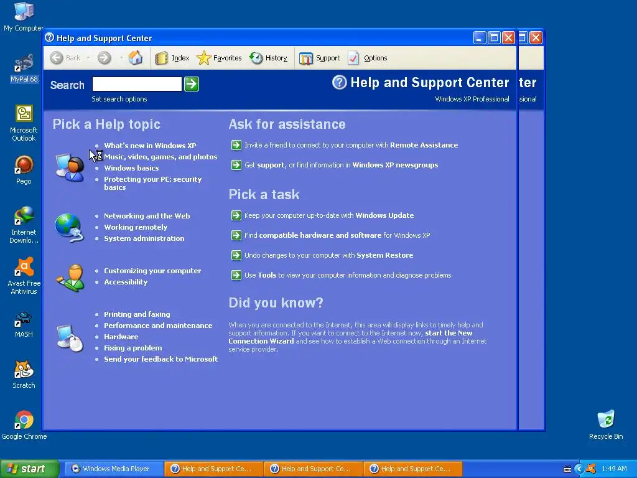Viewport: 637px width, 478px height.
Task: Click the green Start Search arrow button
Action: coord(192,84)
